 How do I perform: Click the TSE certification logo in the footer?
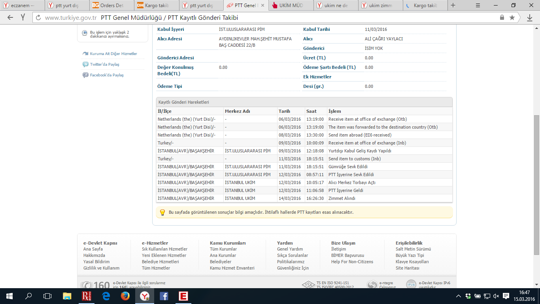point(308,285)
